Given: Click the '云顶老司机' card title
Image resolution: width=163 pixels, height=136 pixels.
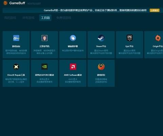Looking at the screenshot, I should [x=44, y=46].
